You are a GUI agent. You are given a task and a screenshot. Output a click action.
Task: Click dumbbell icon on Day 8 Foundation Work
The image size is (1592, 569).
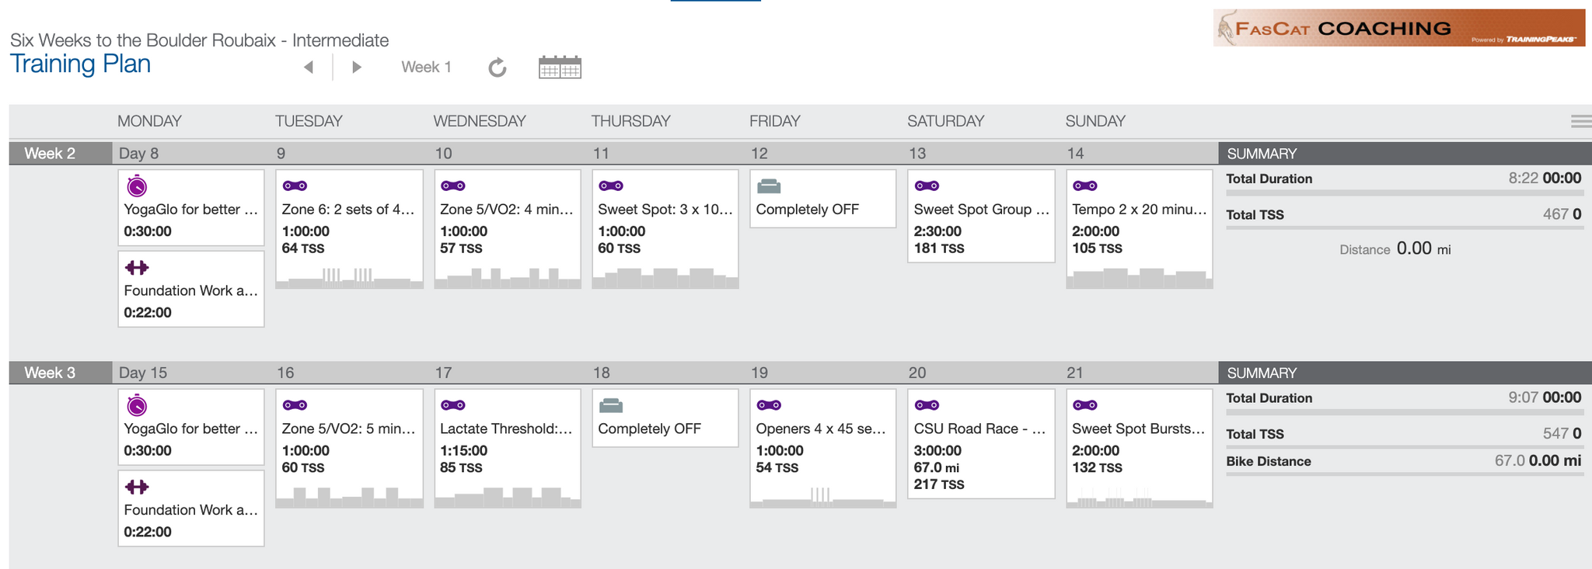click(x=137, y=268)
